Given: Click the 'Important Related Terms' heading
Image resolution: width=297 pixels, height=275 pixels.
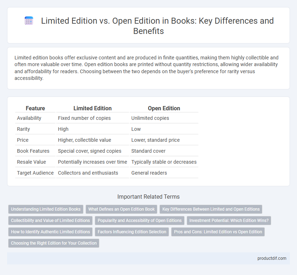Looking at the screenshot, I should click(148, 197).
